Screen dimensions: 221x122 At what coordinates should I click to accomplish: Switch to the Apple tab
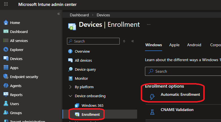[x=174, y=45]
